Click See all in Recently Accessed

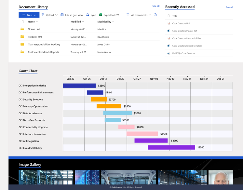(x=229, y=7)
